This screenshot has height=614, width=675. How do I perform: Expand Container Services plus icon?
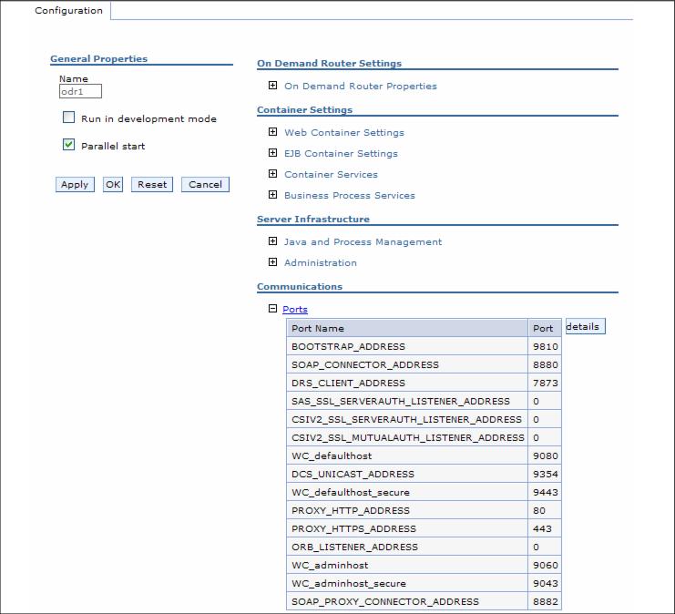272,173
